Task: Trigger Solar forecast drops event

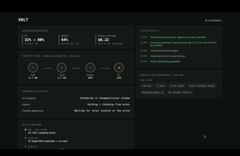Action: 202,86
